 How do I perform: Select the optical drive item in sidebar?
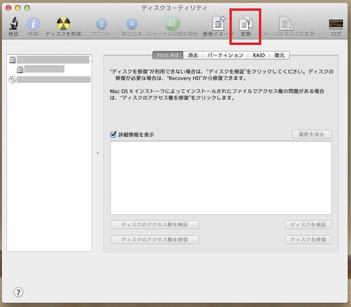pos(50,80)
